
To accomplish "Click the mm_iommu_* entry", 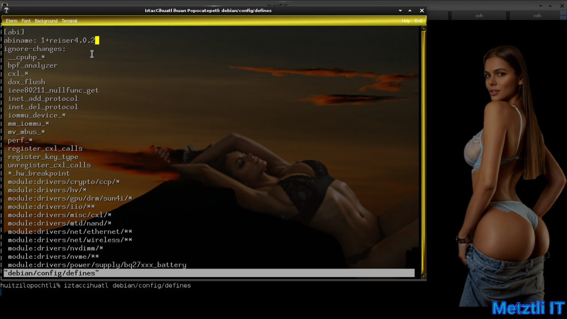I will tap(28, 124).
